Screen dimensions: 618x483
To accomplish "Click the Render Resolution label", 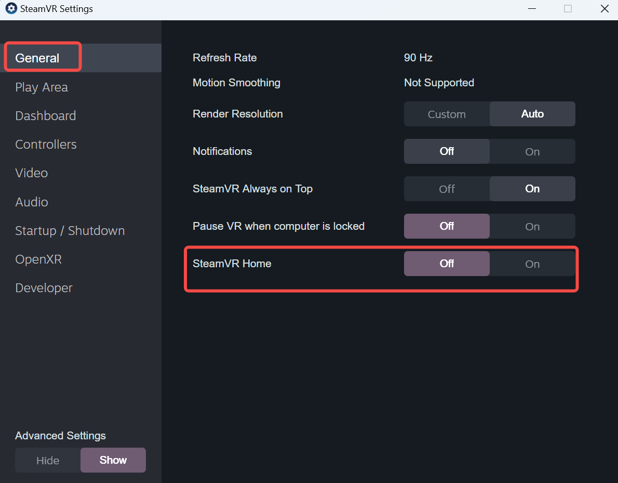I will [x=238, y=114].
